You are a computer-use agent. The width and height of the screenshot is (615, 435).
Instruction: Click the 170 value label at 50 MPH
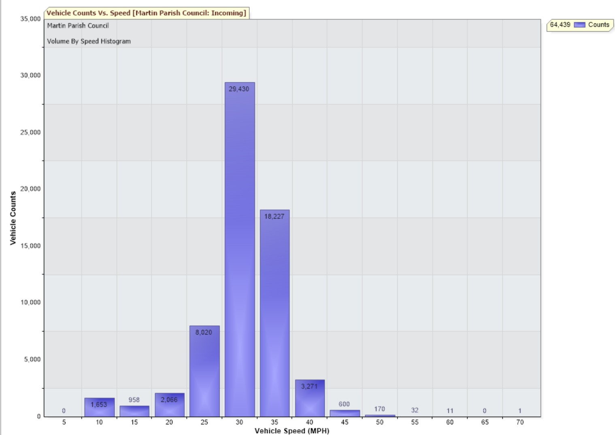point(379,409)
